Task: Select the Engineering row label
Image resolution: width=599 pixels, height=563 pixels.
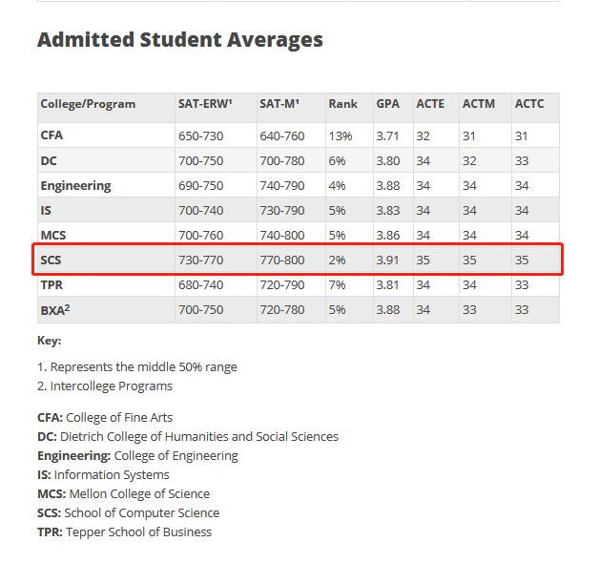Action: point(75,186)
